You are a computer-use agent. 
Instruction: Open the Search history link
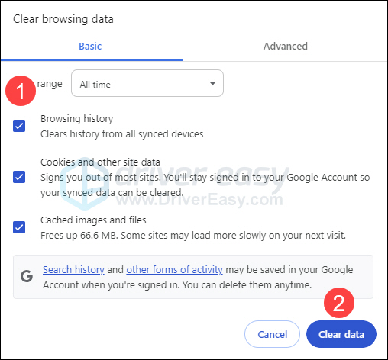[x=73, y=270]
